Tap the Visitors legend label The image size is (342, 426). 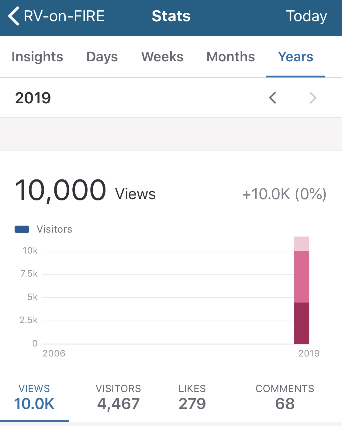tap(54, 229)
